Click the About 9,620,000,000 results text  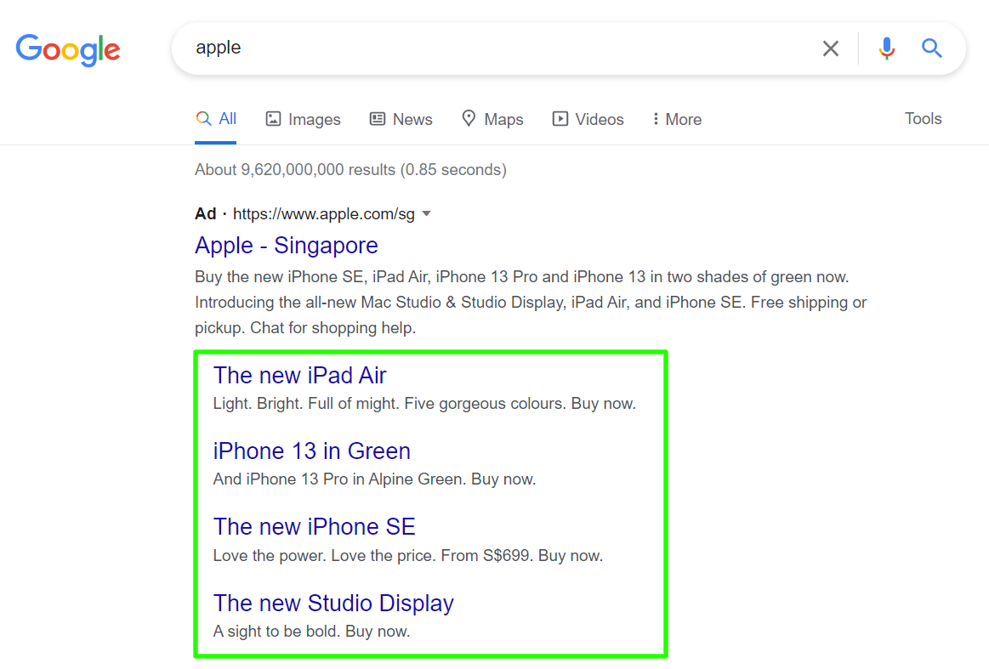point(350,170)
